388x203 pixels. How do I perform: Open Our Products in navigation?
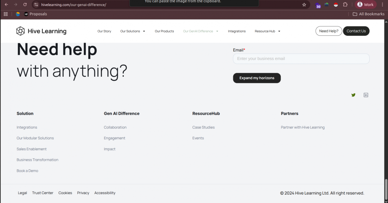pos(164,31)
